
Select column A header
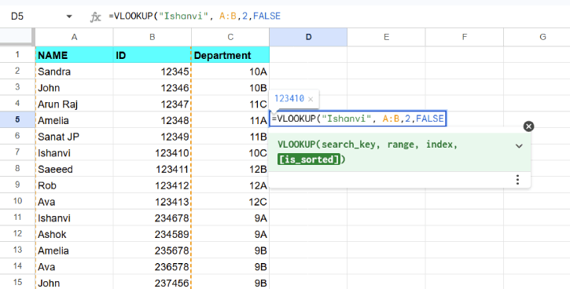tap(74, 37)
